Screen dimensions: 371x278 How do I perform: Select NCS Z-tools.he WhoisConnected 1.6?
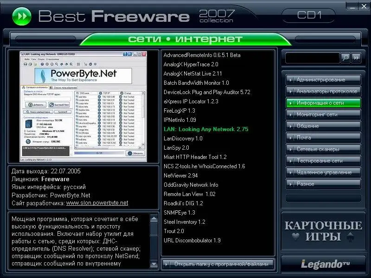point(204,166)
